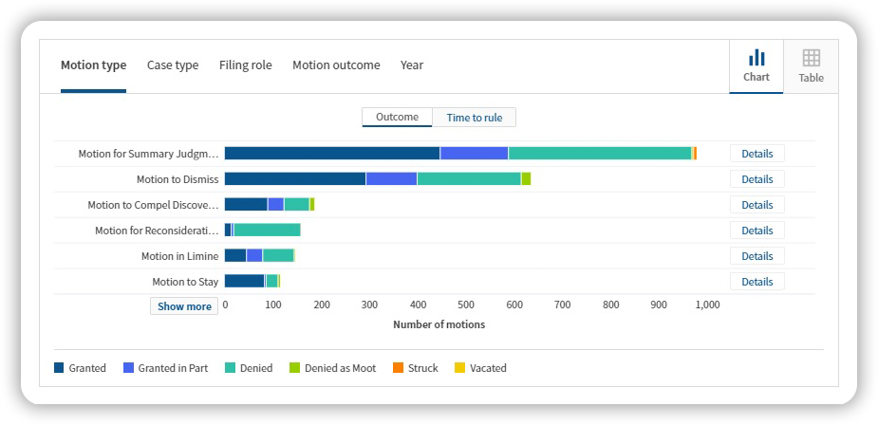Click Details for Motion in Limine
This screenshot has height=425, width=878.
tap(757, 256)
